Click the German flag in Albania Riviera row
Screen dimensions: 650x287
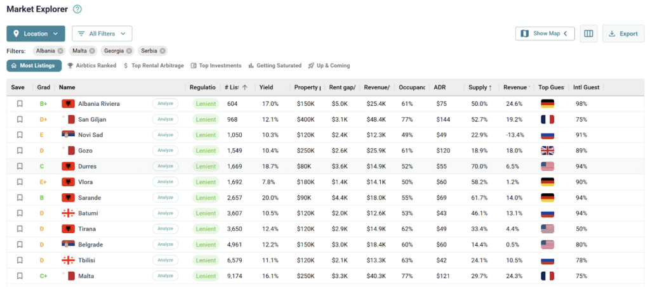(547, 103)
